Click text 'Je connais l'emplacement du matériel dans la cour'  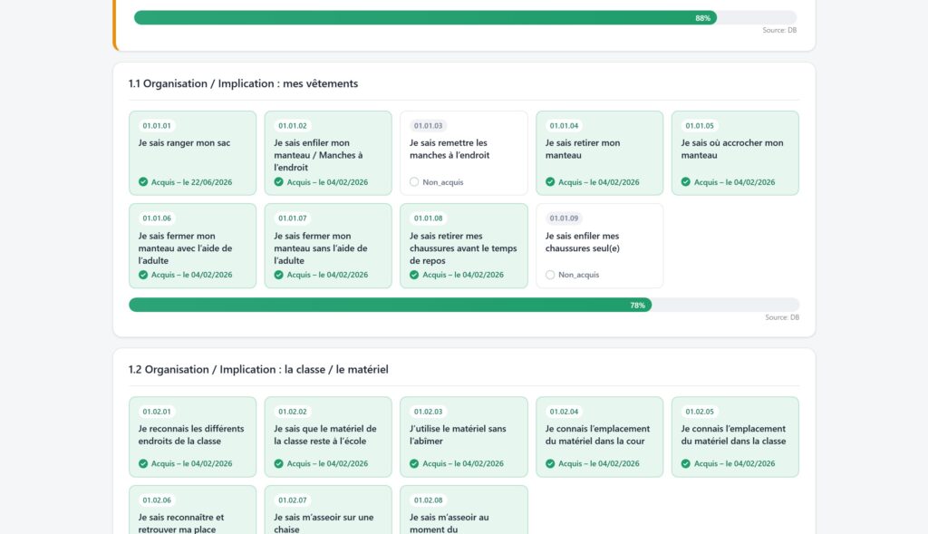point(598,434)
